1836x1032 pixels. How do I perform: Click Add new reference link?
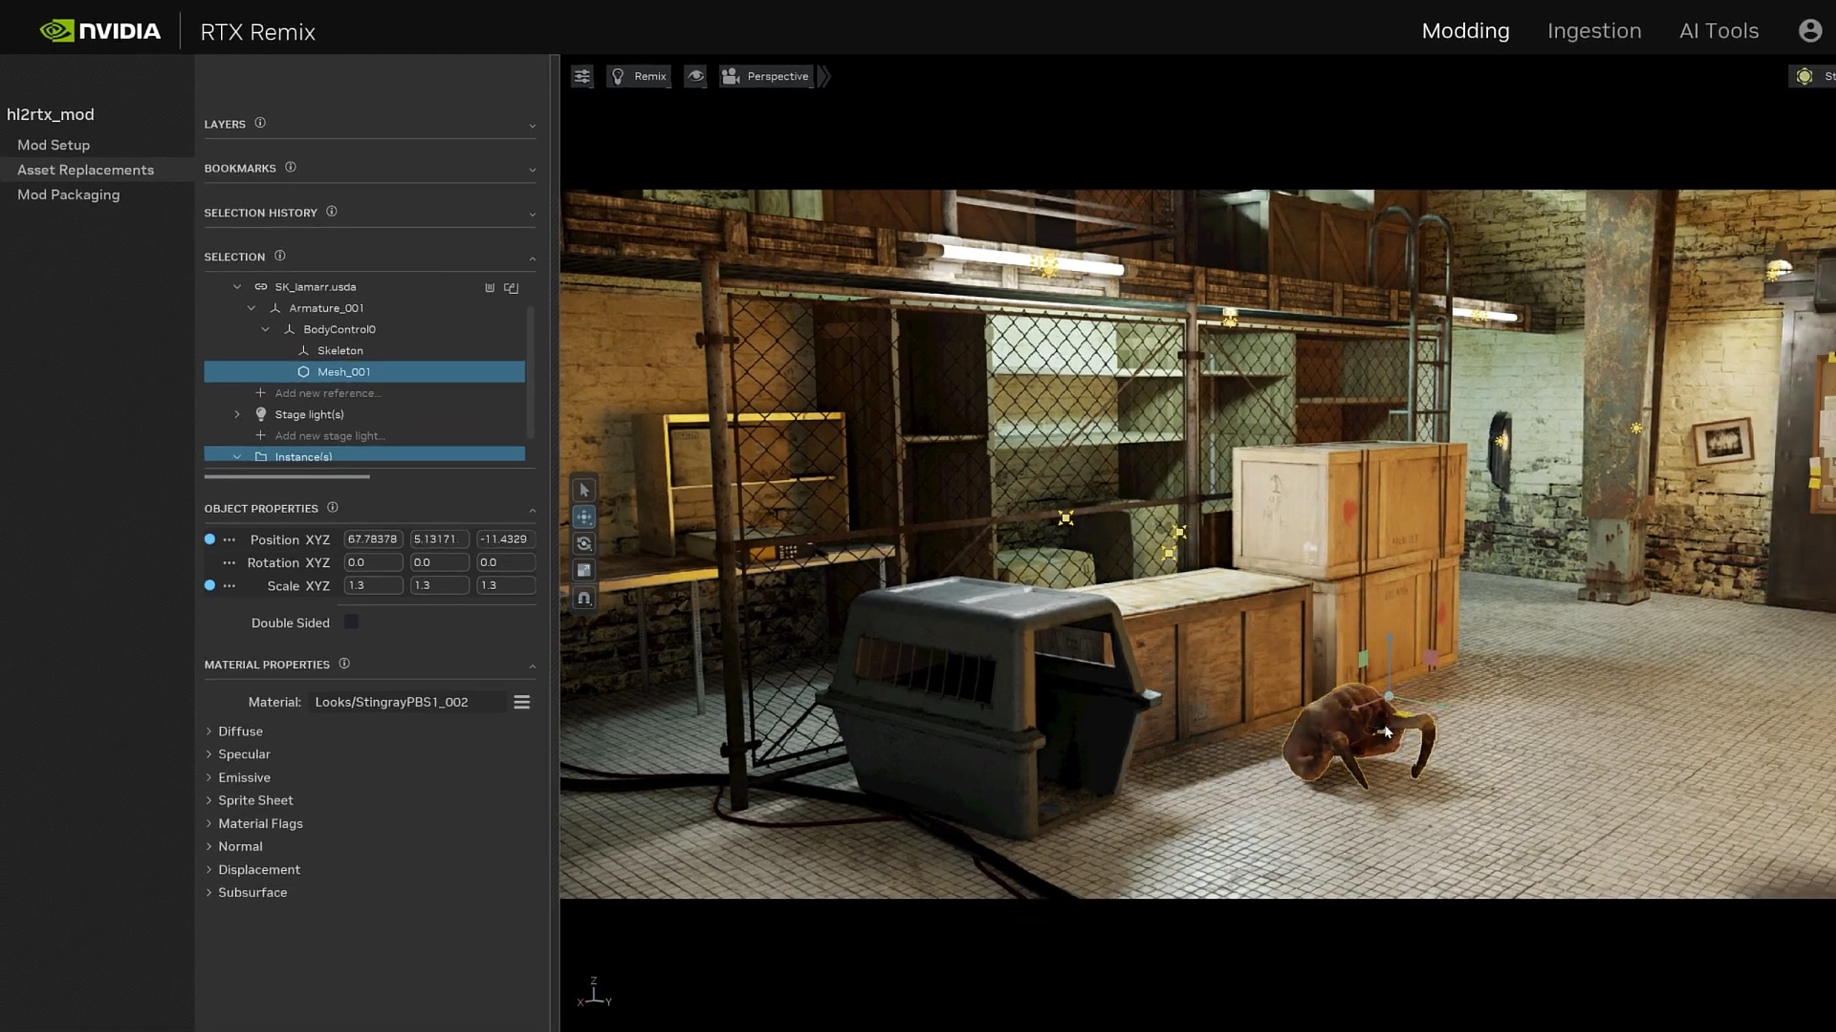327,393
